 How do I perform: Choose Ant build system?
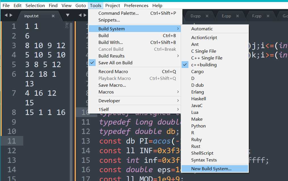tap(215, 44)
